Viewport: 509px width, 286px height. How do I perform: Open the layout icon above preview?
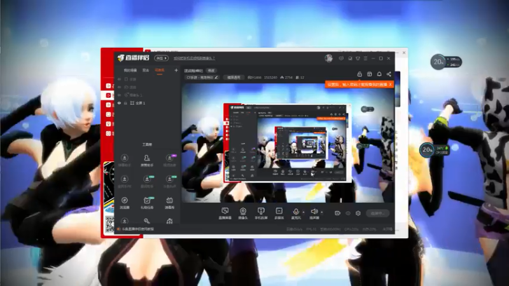point(370,74)
